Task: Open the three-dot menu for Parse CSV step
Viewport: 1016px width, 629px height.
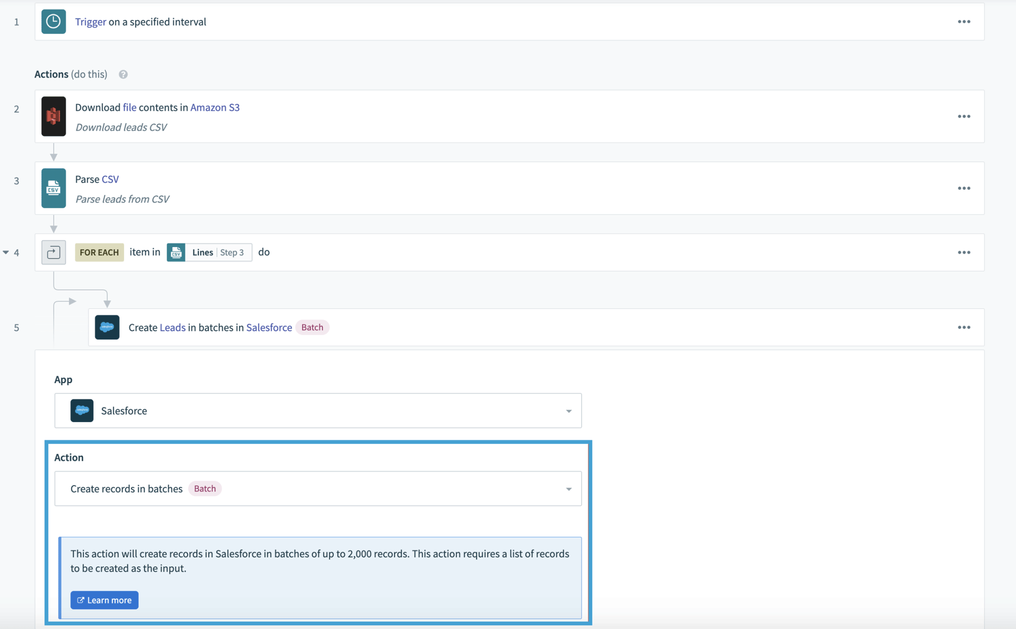Action: (x=964, y=188)
